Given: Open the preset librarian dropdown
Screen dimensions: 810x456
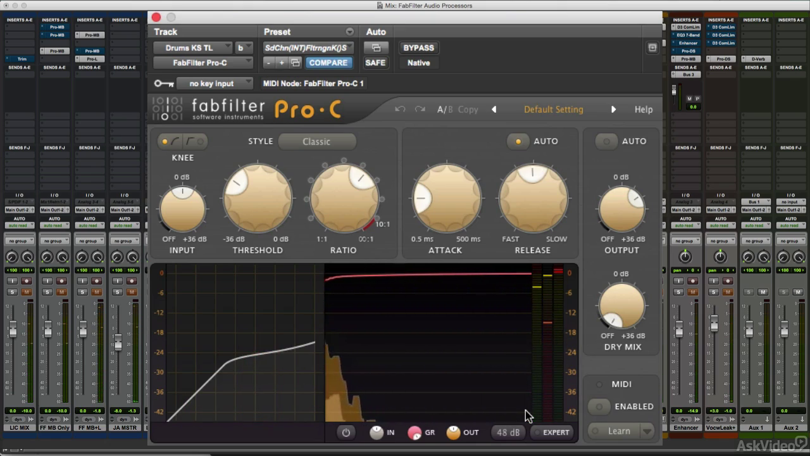Looking at the screenshot, I should (308, 47).
